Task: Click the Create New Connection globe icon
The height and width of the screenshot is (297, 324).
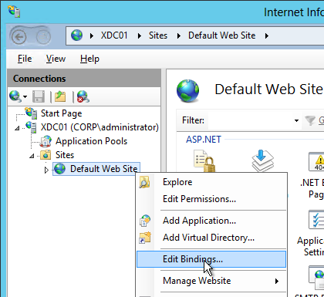Action: (x=15, y=96)
